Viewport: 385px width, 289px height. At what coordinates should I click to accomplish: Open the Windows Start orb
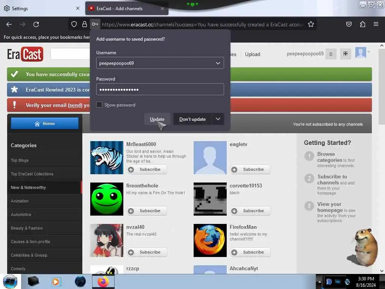point(10,281)
